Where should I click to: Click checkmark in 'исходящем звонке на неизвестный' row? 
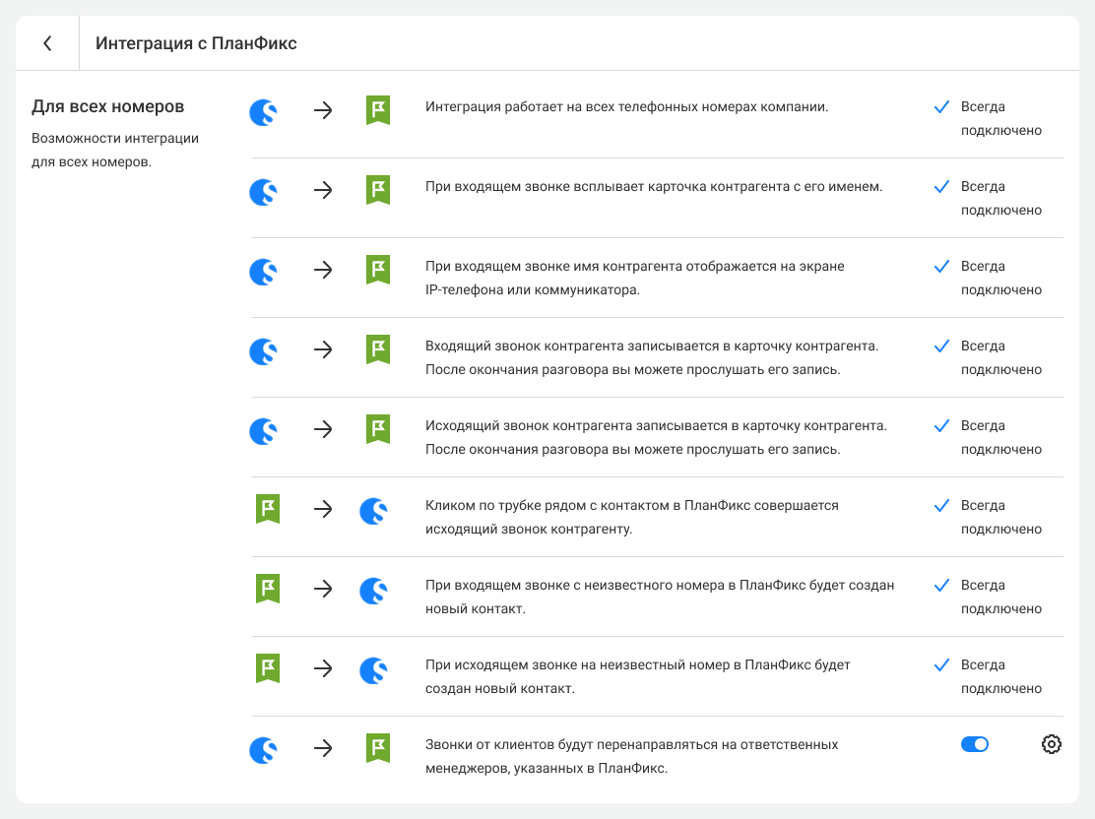(x=941, y=664)
